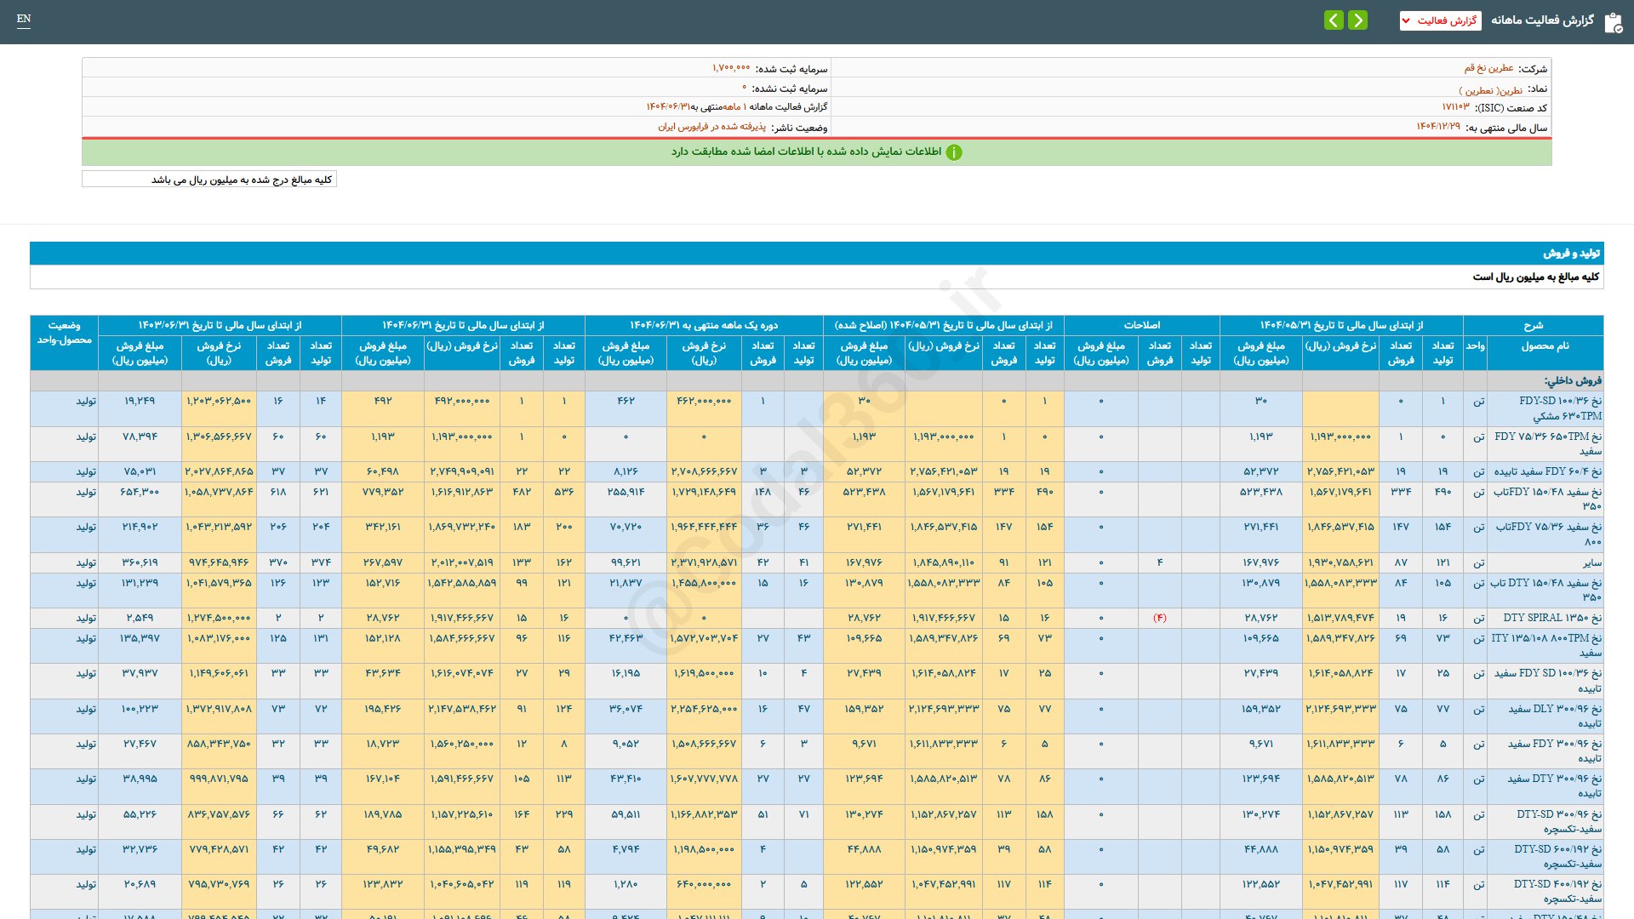Click company name عطرین نخ قم
Image resolution: width=1634 pixels, height=919 pixels.
click(x=1488, y=68)
